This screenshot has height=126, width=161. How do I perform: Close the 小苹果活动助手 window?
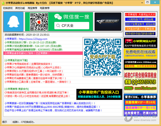(155, 2)
